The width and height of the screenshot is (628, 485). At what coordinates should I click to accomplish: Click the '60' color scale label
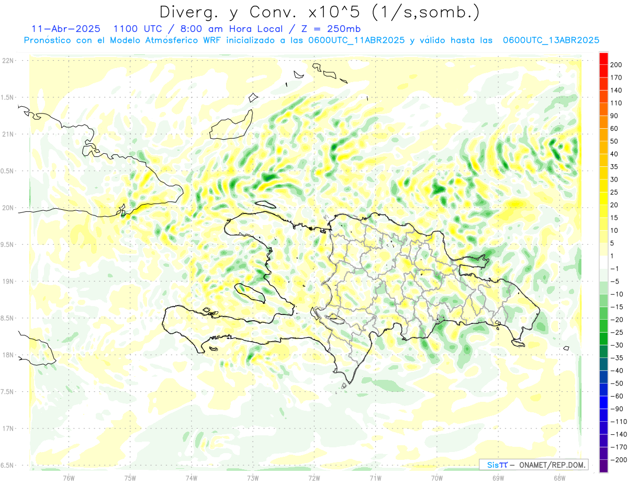point(615,129)
